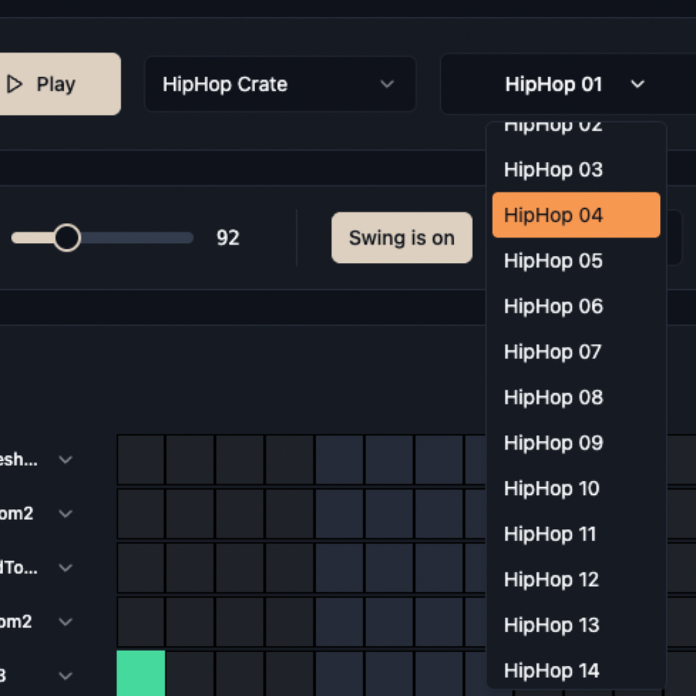Image resolution: width=696 pixels, height=696 pixels.
Task: Select HipHop 02 at the top of list
Action: click(x=576, y=126)
